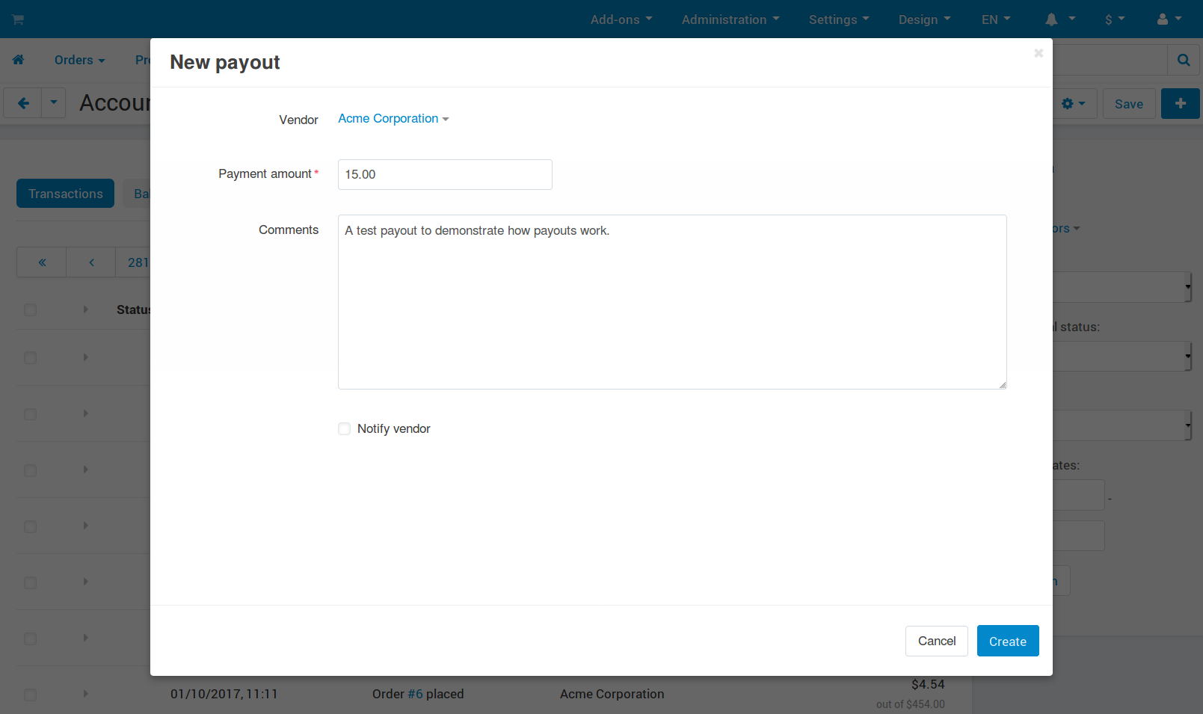Open the user account profile menu

click(x=1169, y=19)
